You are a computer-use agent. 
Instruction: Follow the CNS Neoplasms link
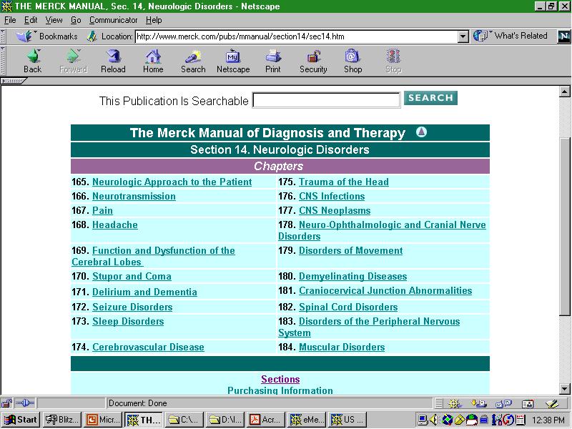335,210
